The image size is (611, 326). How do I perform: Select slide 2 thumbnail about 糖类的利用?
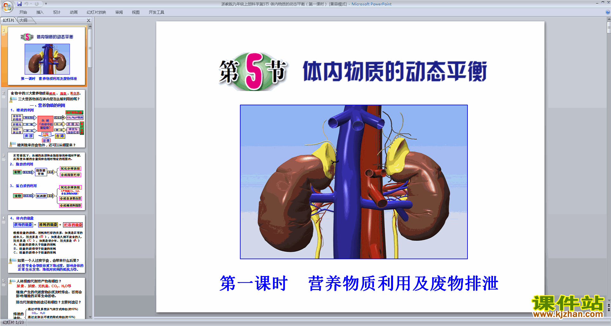pyautogui.click(x=46, y=119)
